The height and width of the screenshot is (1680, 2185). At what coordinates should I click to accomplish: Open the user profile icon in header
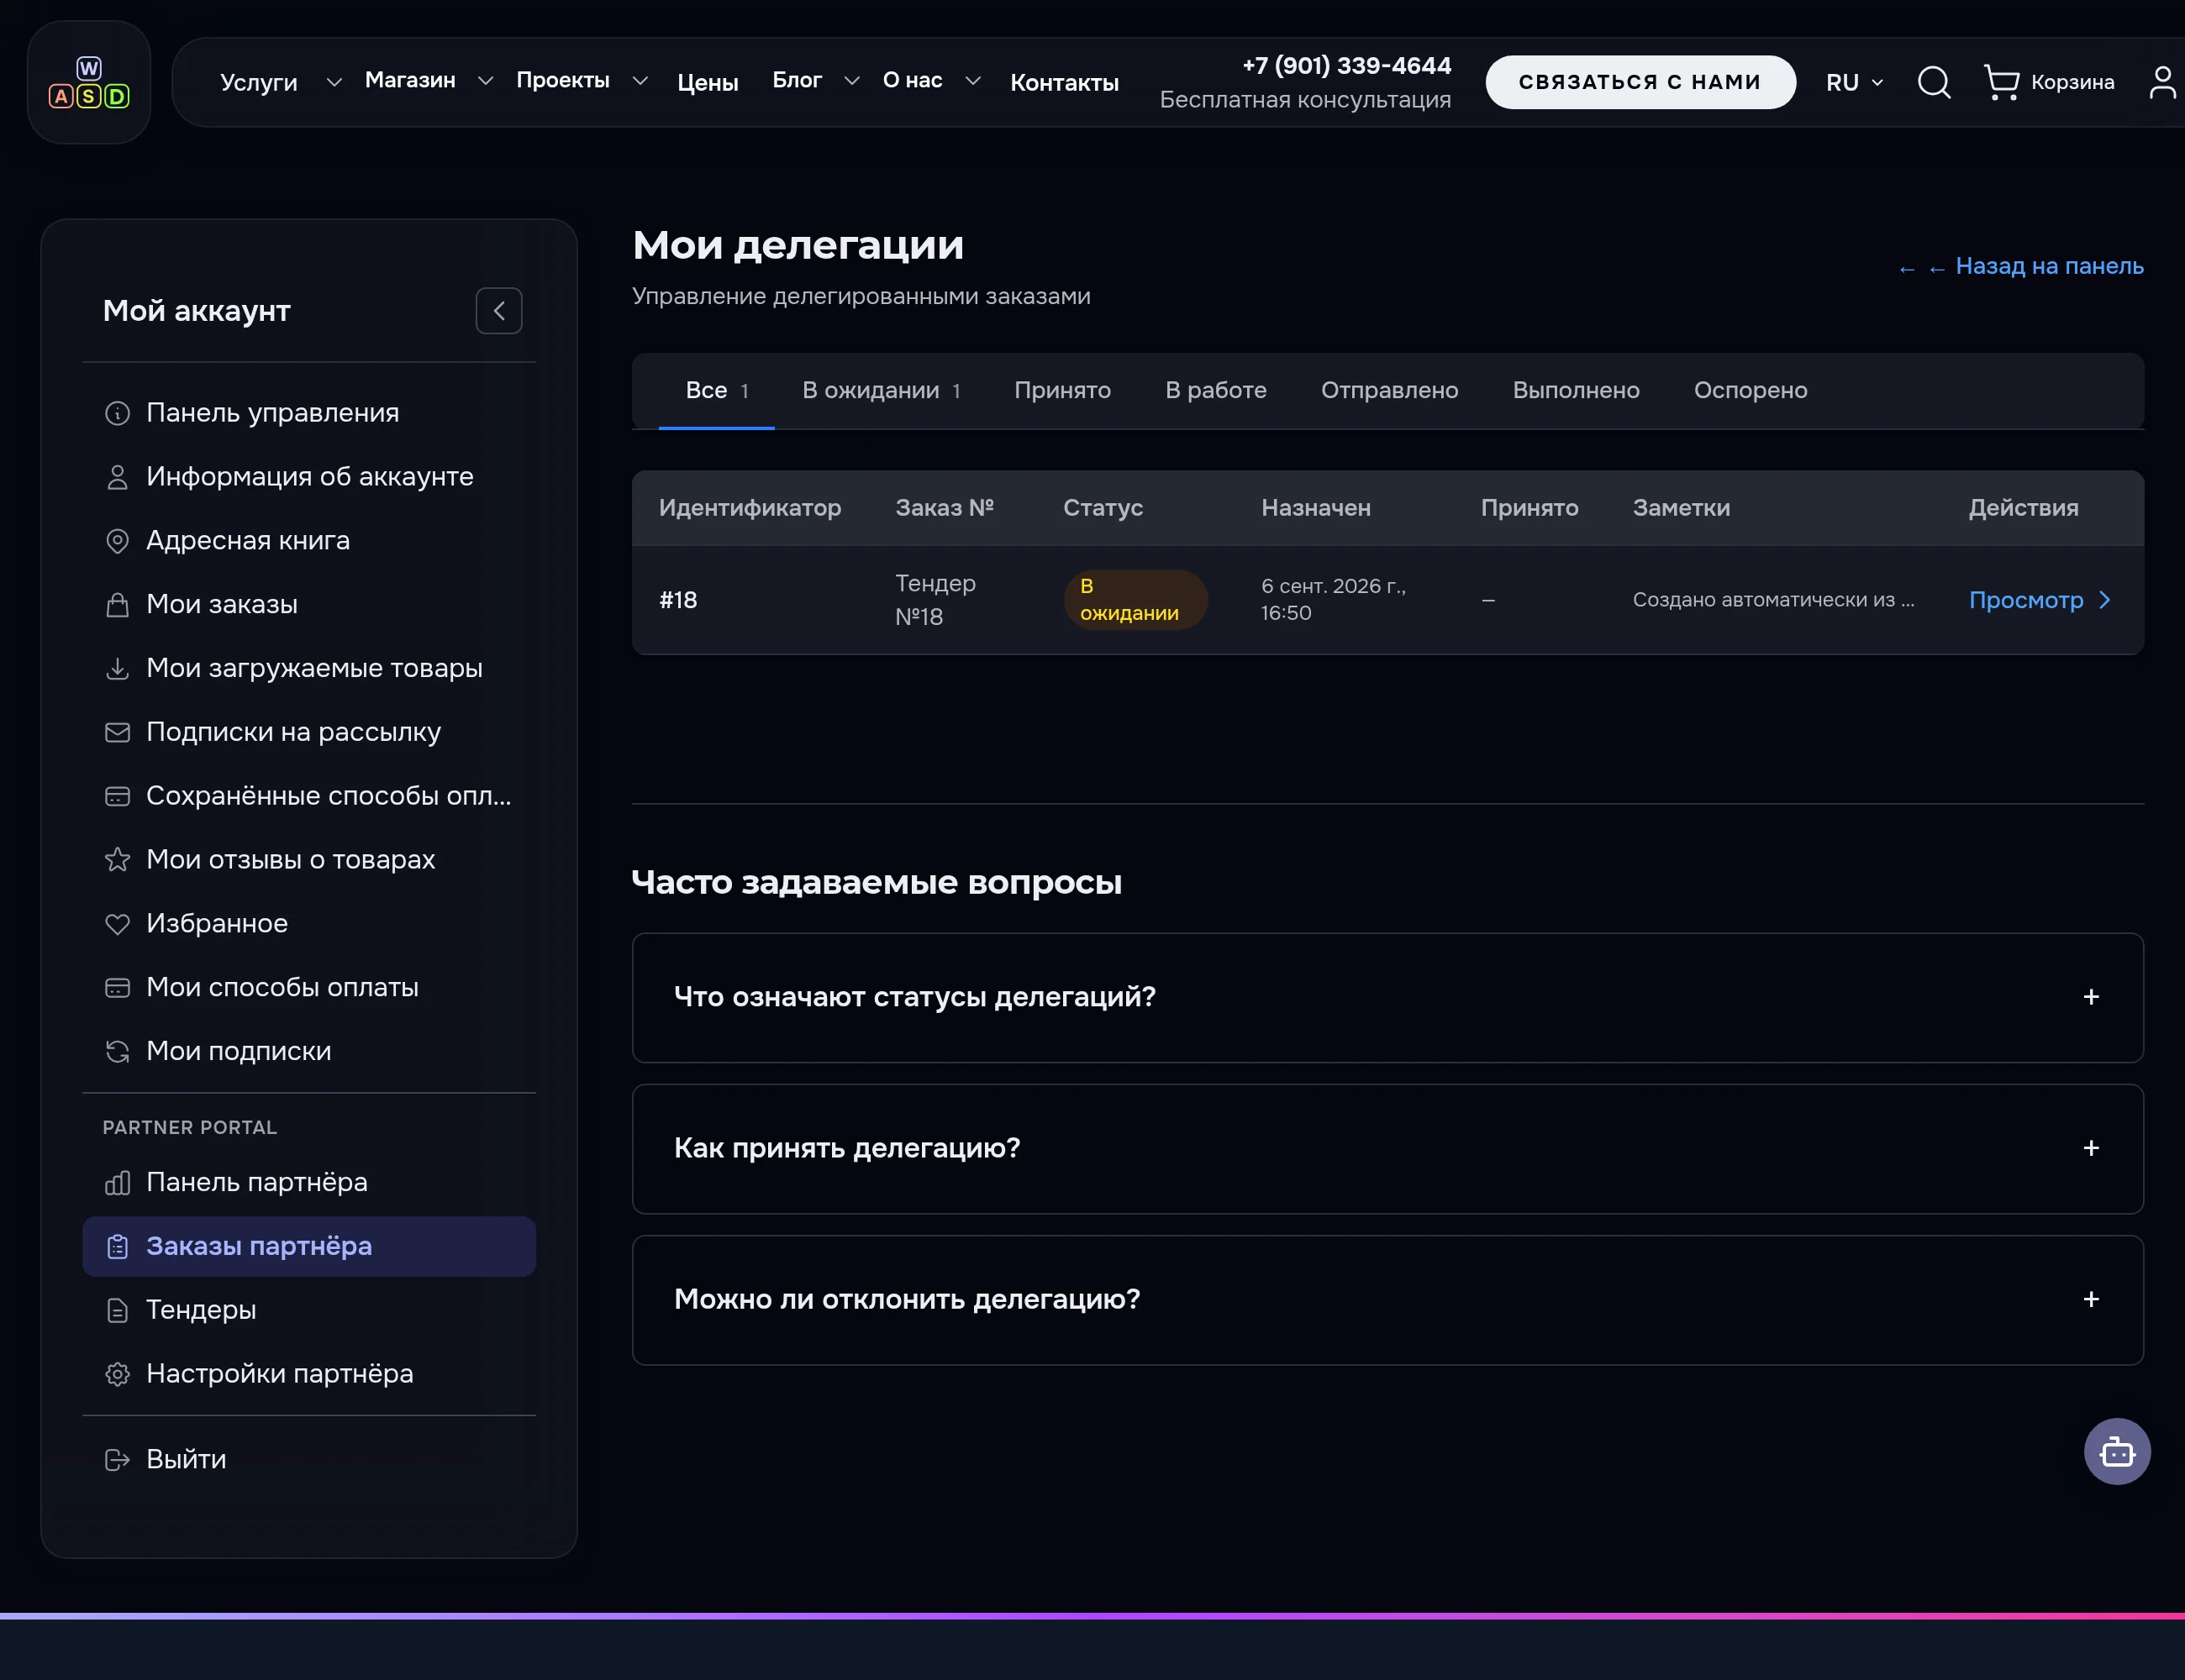coord(2163,82)
